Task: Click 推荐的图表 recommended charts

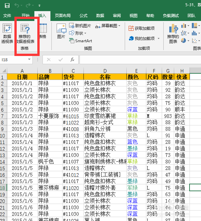Action: [173, 33]
